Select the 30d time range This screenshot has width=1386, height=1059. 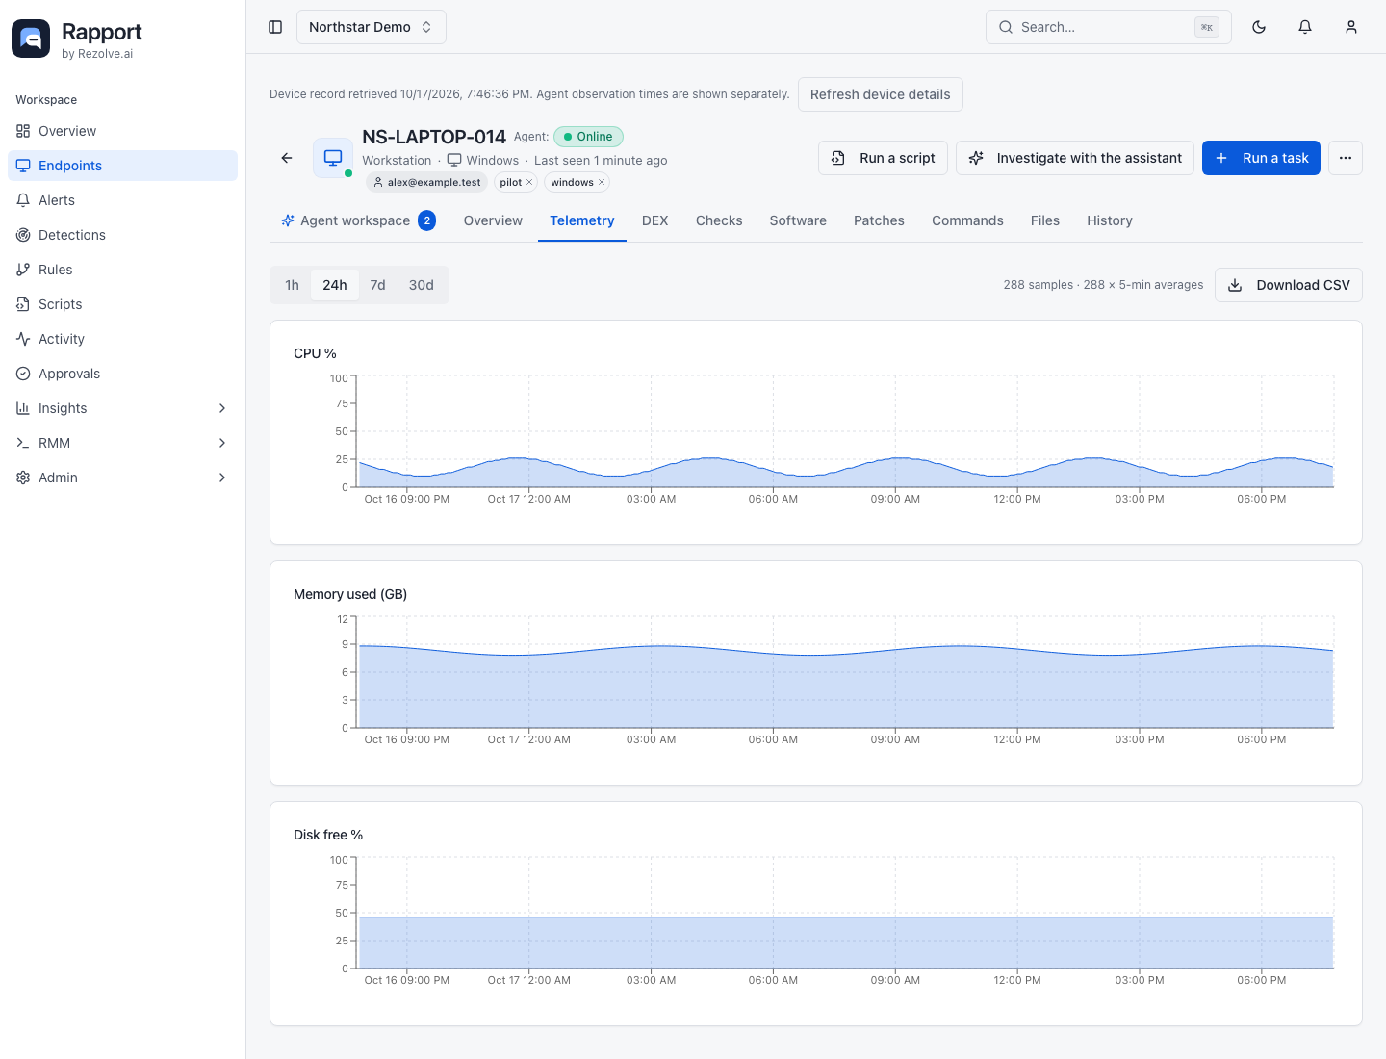point(422,285)
